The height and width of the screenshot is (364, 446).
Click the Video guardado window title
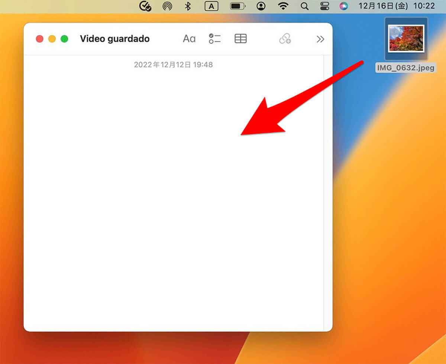(115, 39)
